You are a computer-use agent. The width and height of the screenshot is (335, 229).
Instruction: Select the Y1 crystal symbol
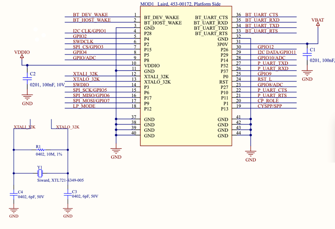click(x=40, y=173)
